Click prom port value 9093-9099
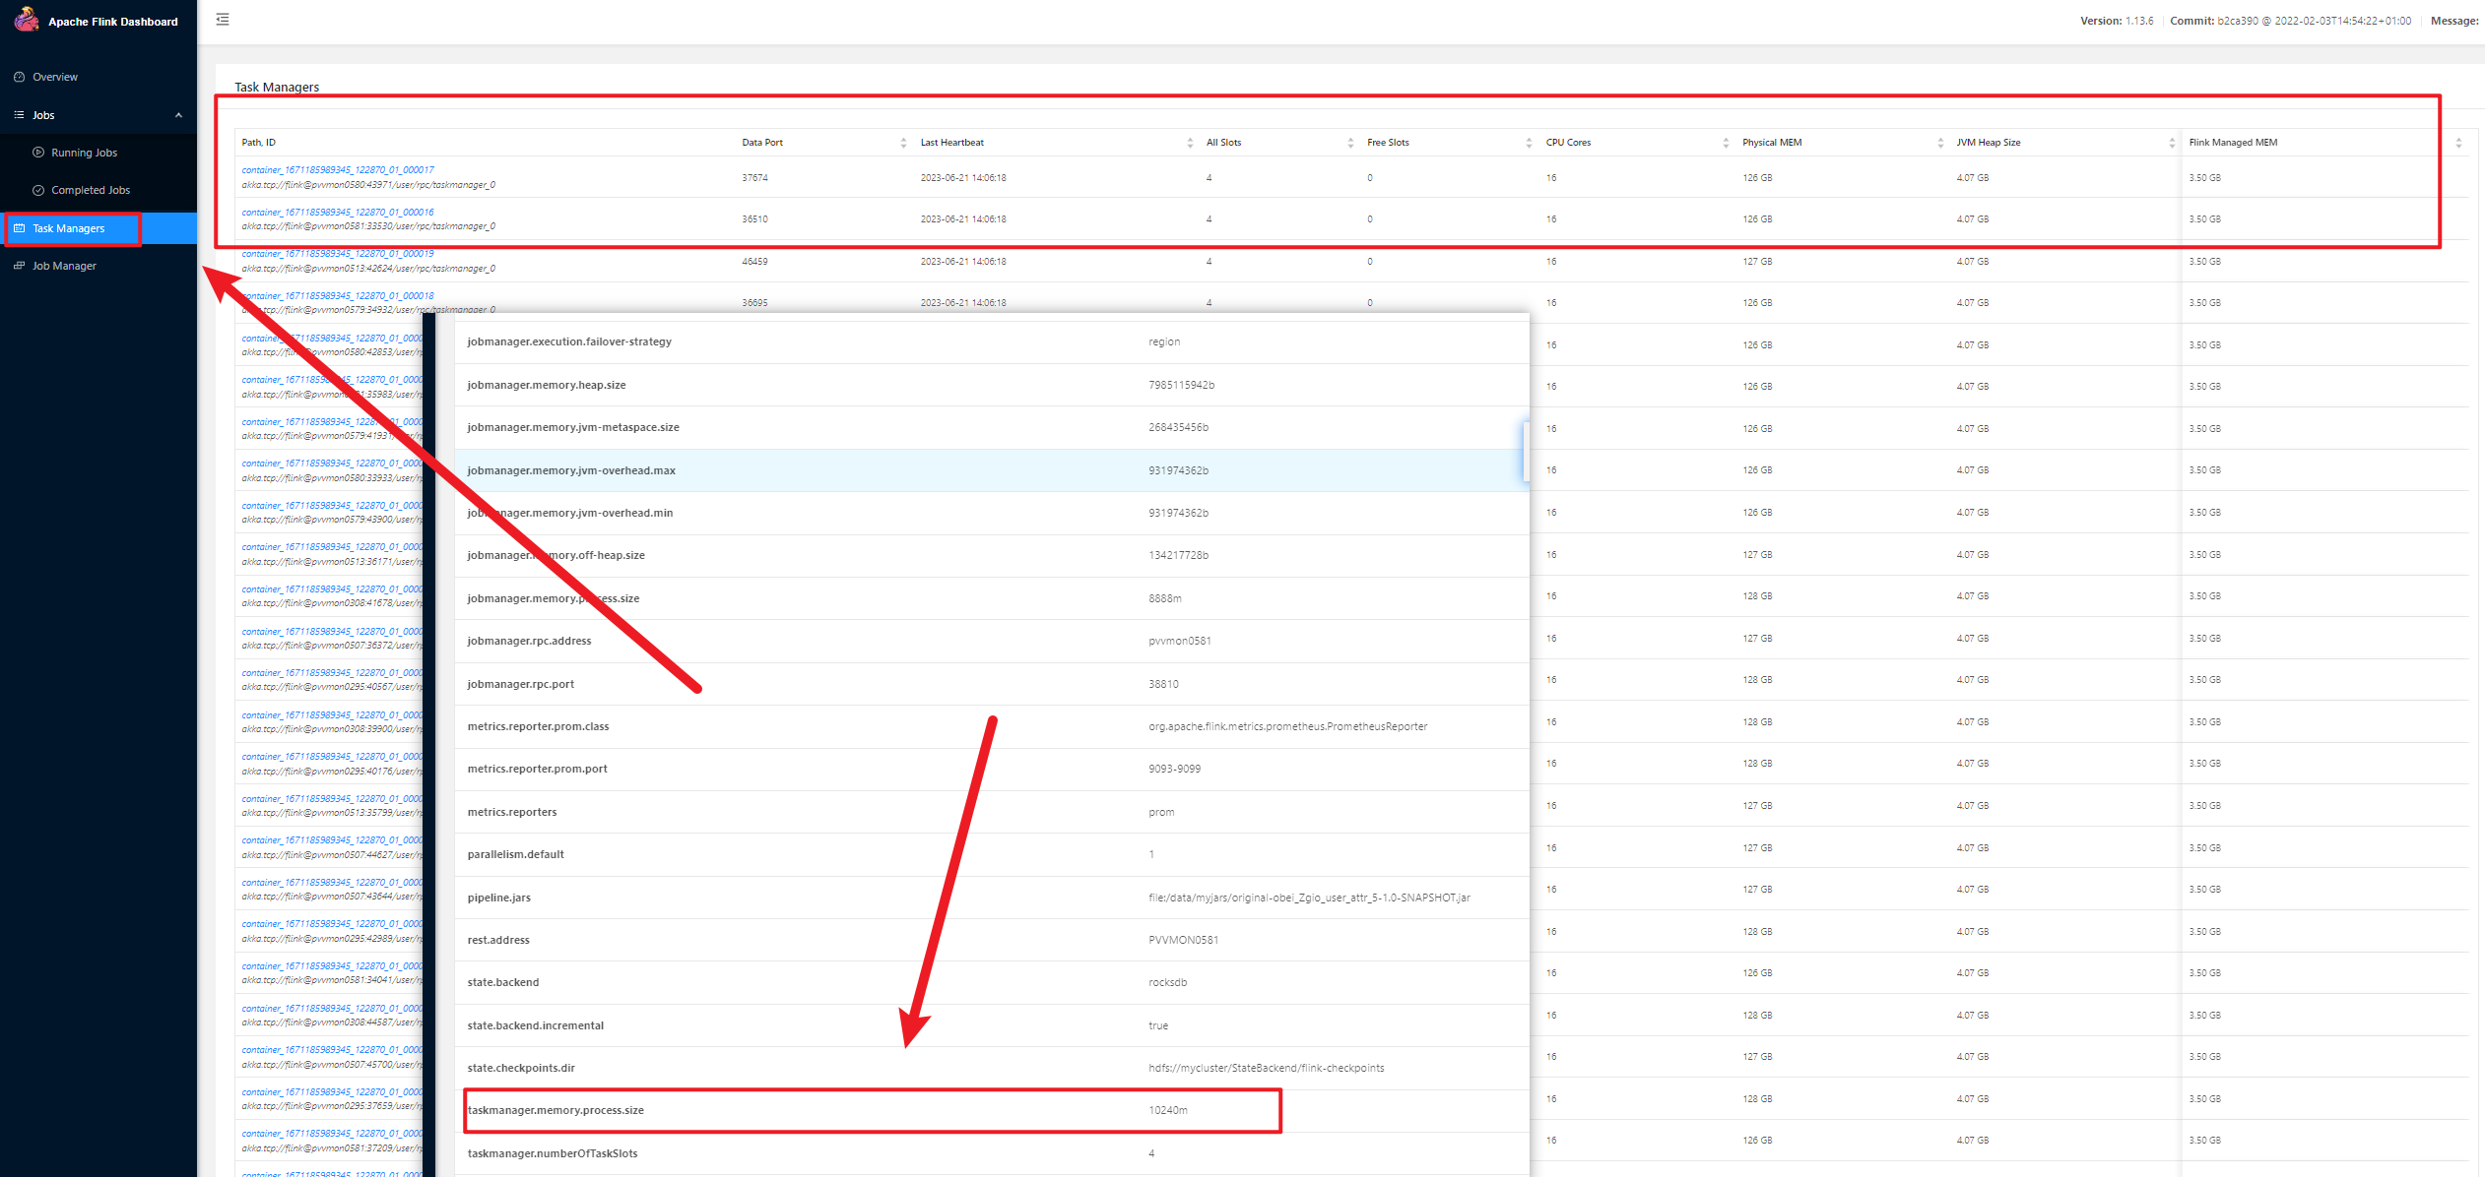This screenshot has height=1177, width=2485. pos(1174,769)
